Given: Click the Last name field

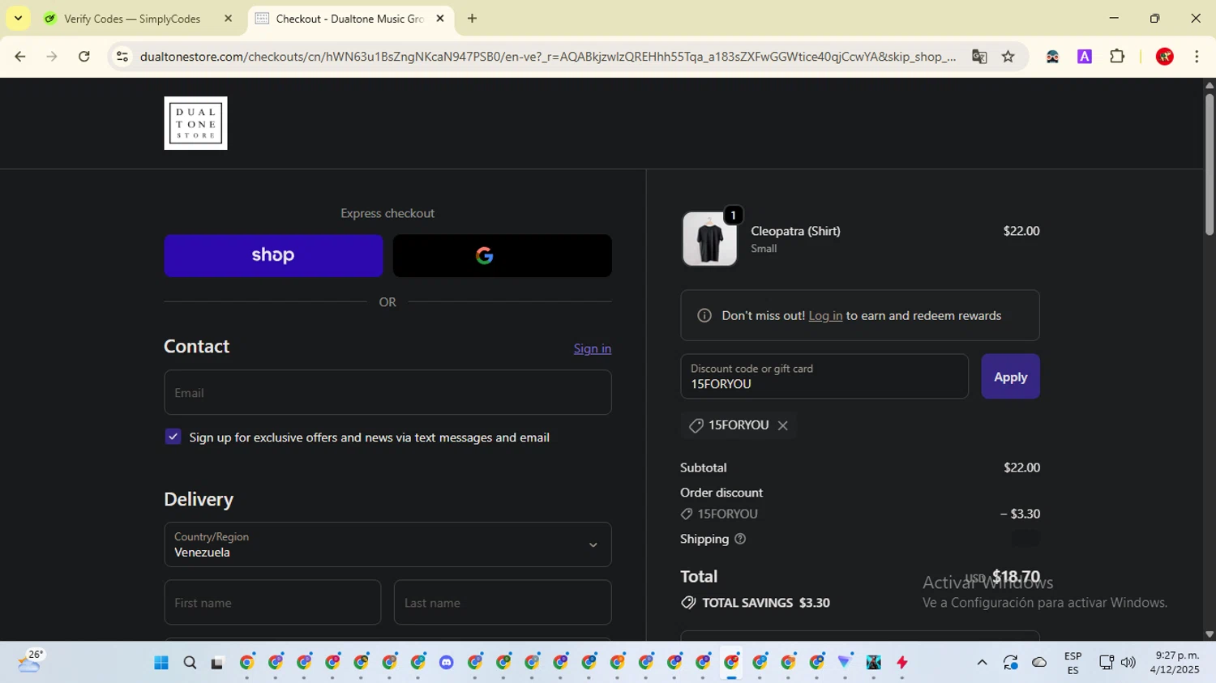Looking at the screenshot, I should coord(503,603).
